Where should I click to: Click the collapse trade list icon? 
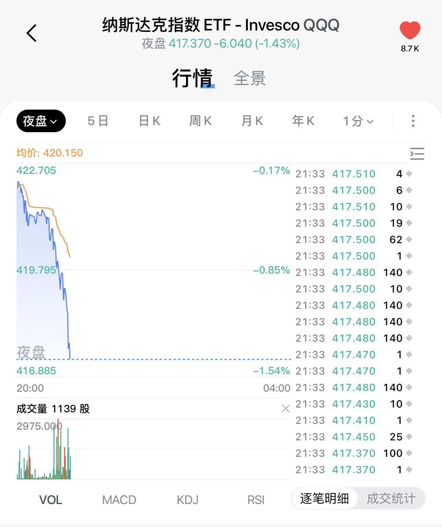[x=417, y=154]
